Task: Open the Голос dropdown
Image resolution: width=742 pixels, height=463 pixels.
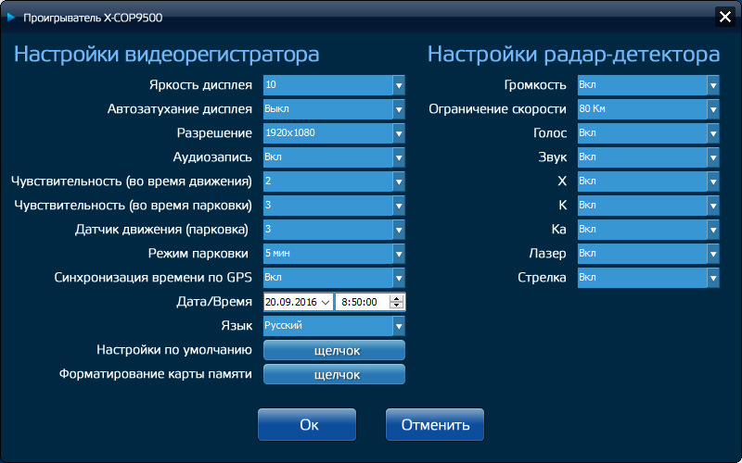Action: 648,133
